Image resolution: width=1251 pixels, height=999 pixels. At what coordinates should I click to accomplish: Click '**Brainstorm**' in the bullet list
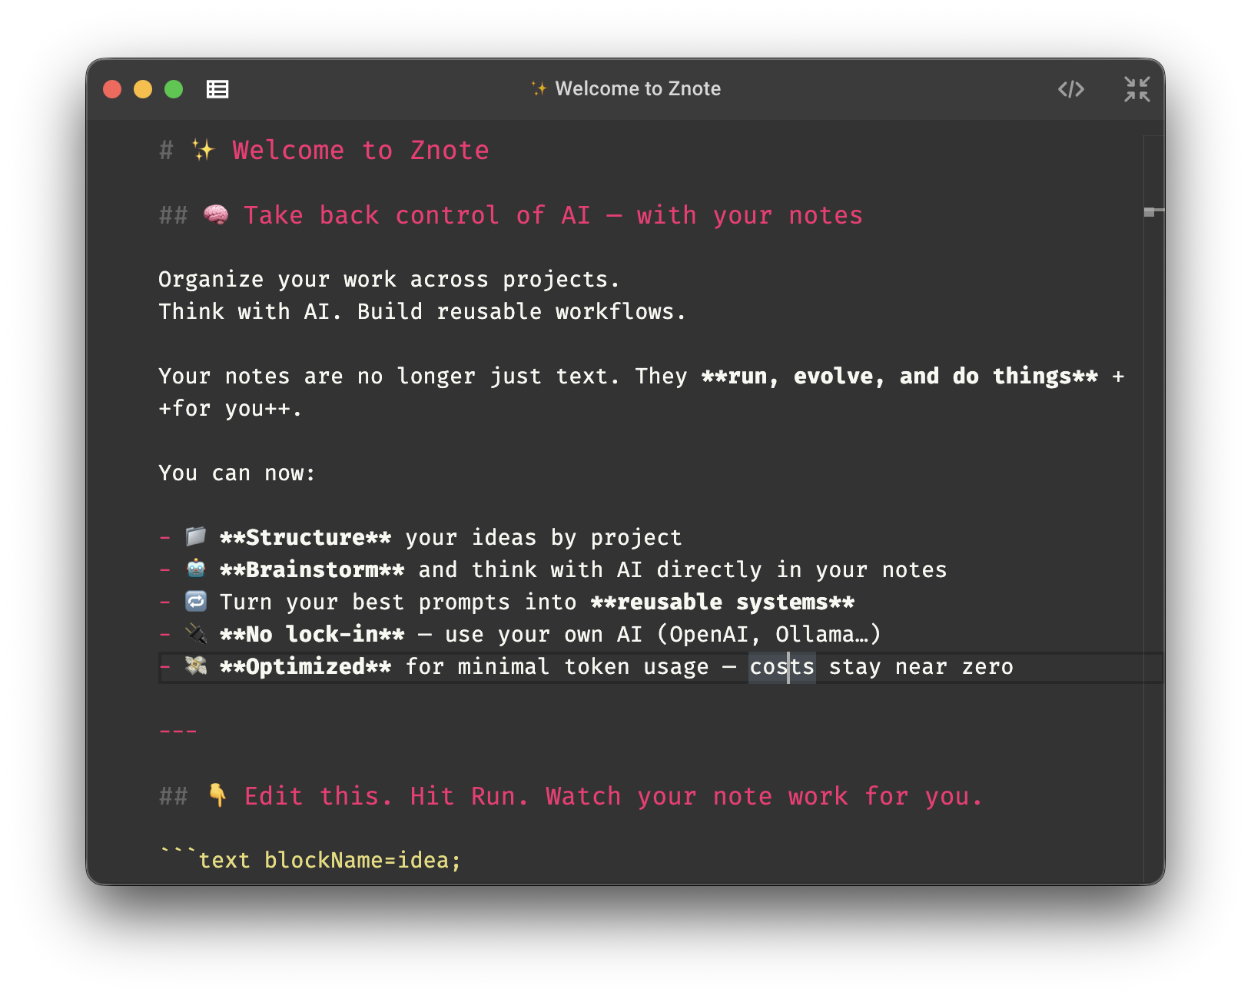point(312,569)
